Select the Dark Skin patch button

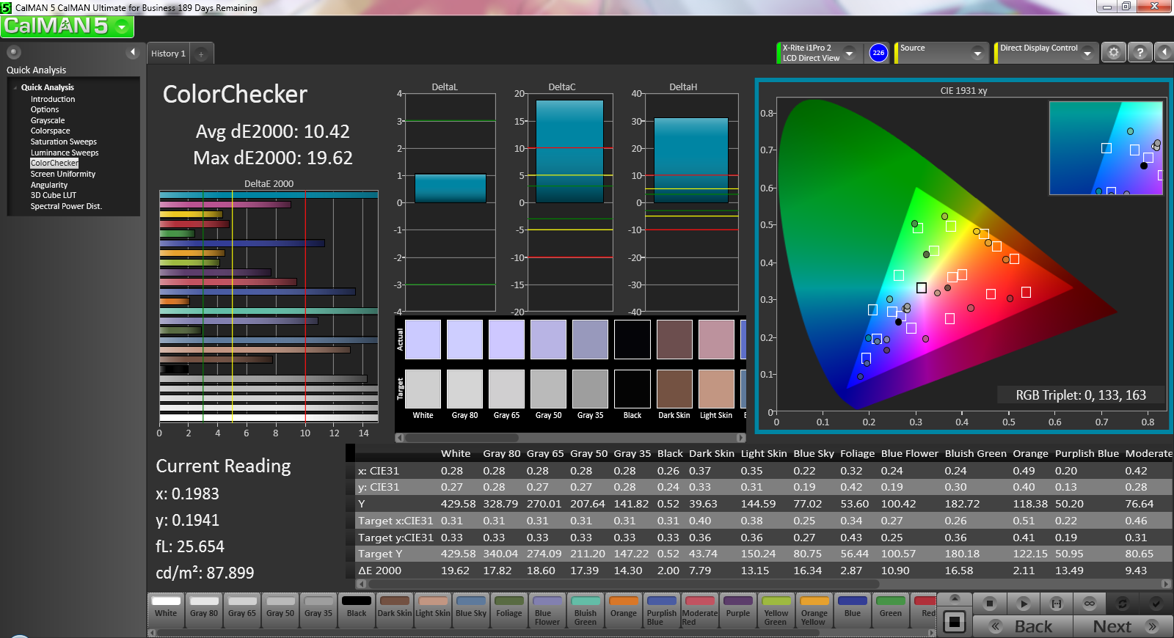[395, 611]
